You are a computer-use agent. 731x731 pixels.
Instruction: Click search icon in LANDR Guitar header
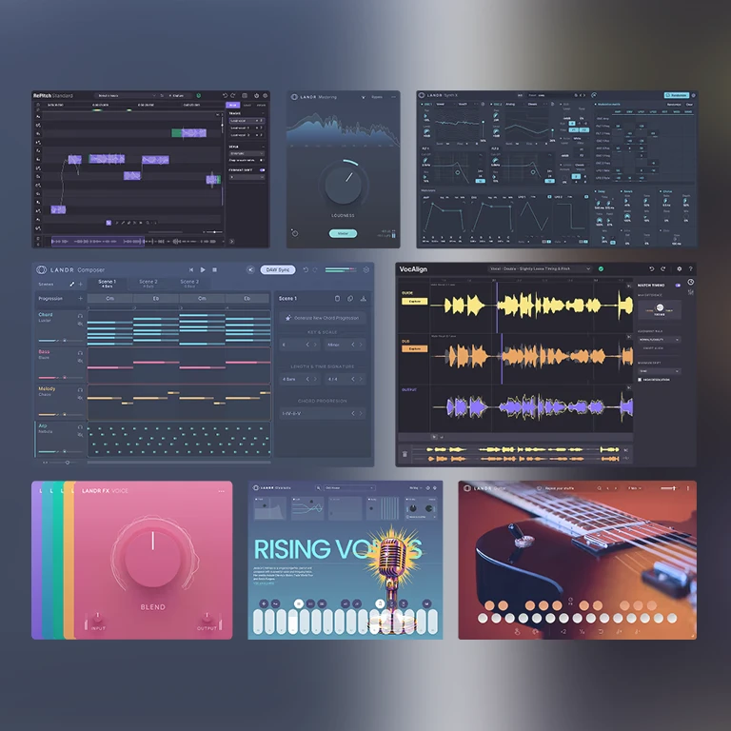(x=599, y=488)
